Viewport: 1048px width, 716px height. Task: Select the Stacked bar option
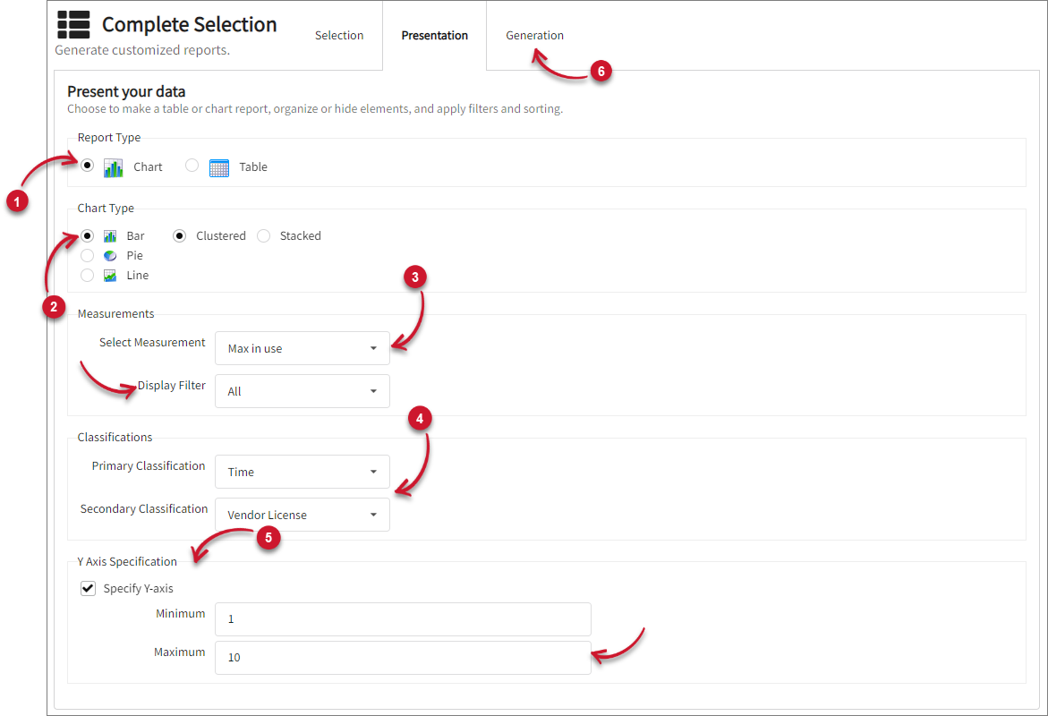tap(263, 236)
